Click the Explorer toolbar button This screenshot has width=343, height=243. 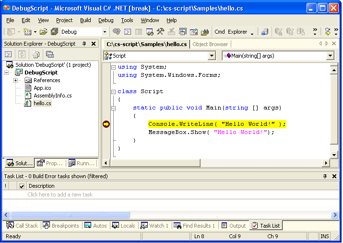coord(237,32)
